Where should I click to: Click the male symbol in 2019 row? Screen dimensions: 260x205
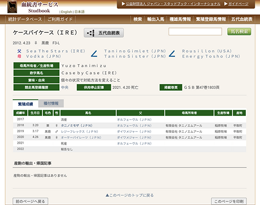click(x=57, y=131)
